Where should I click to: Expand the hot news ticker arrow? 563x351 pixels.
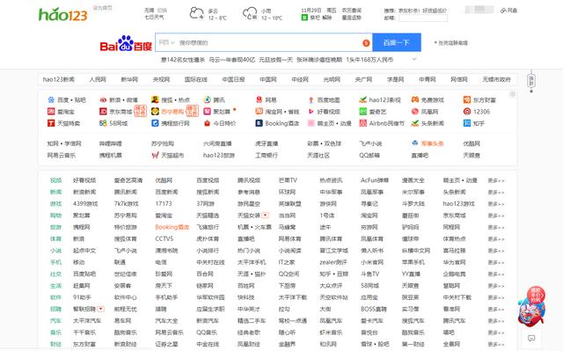(414, 59)
